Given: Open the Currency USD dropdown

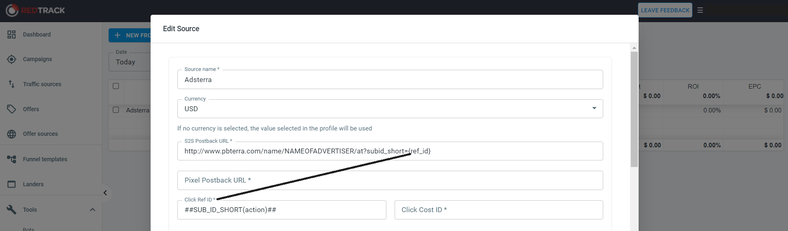Looking at the screenshot, I should click(390, 109).
